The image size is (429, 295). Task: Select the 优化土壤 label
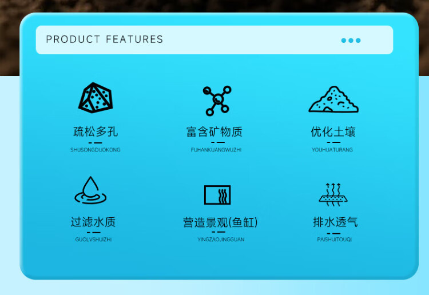[x=333, y=132]
